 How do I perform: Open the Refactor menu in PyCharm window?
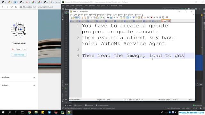pos(92,6)
